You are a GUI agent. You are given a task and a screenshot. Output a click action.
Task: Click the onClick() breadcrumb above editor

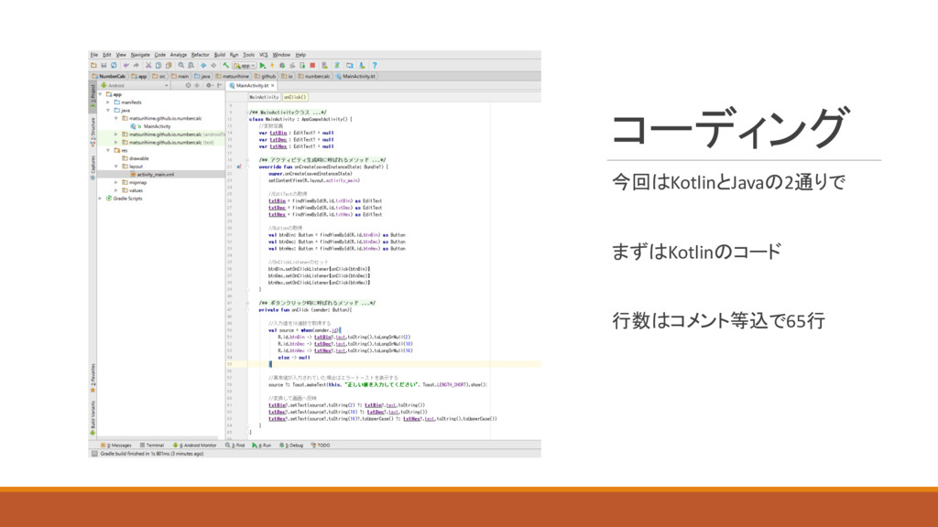point(295,97)
